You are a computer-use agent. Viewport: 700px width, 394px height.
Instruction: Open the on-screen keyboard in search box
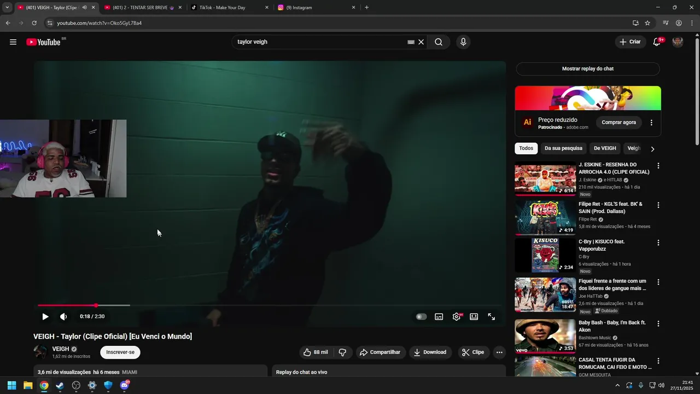pos(411,42)
